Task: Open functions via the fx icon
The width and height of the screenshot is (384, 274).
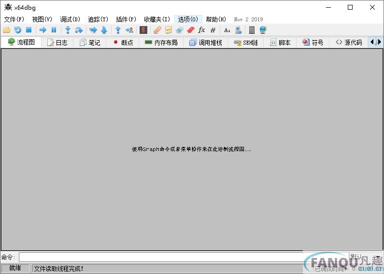Action: coord(201,30)
